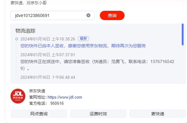Click the 2024年01月16日 上午10:38:26 timestamp

pos(48,39)
